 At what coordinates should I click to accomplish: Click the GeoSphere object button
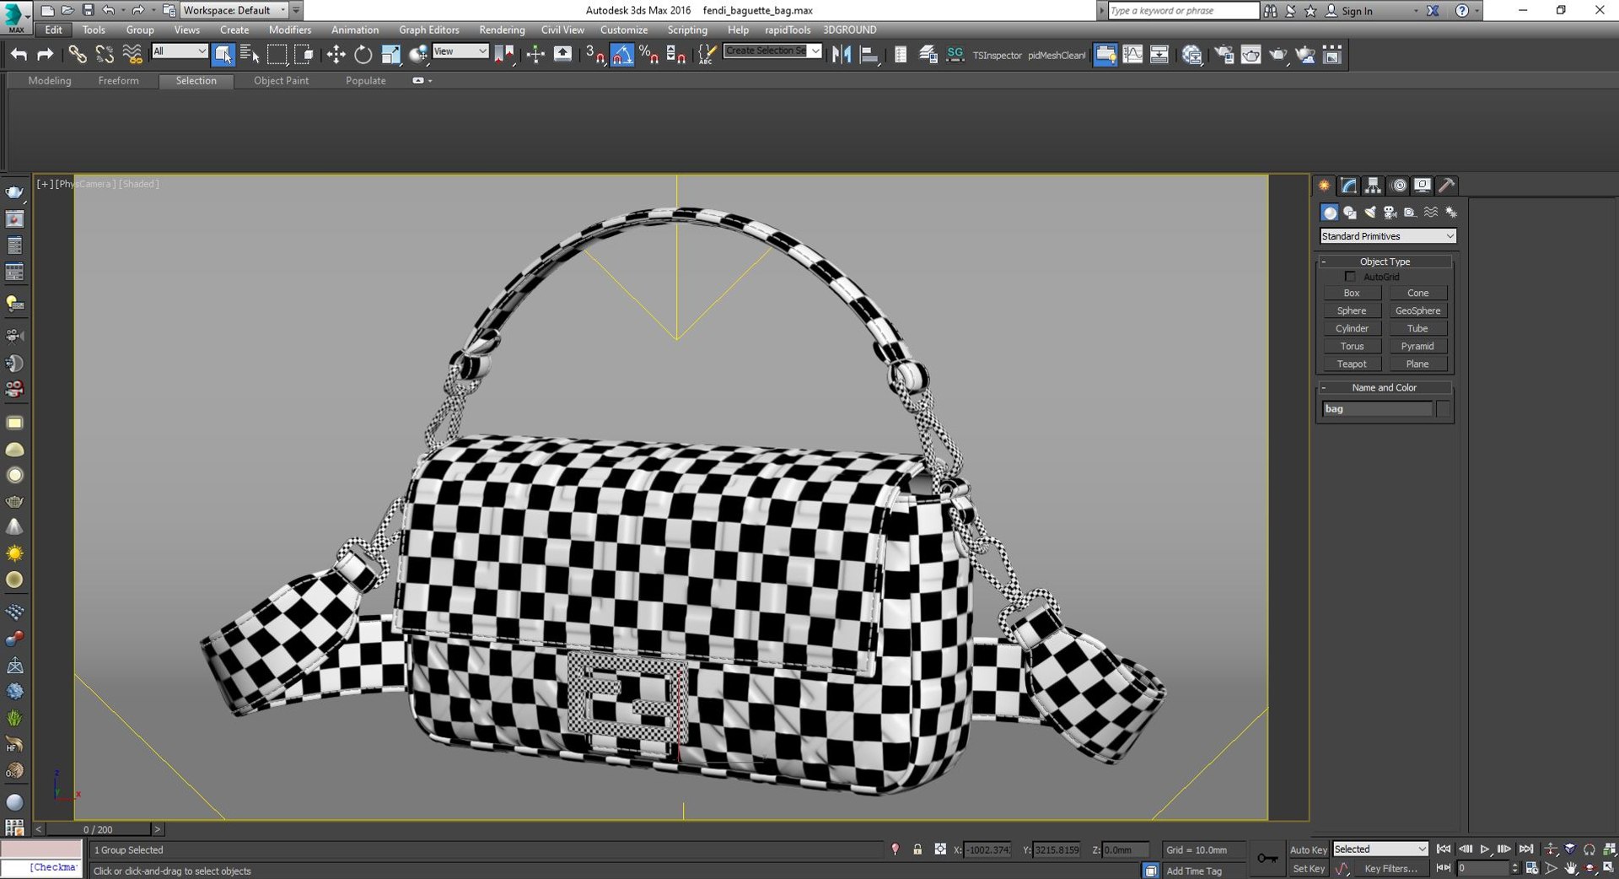click(1417, 311)
